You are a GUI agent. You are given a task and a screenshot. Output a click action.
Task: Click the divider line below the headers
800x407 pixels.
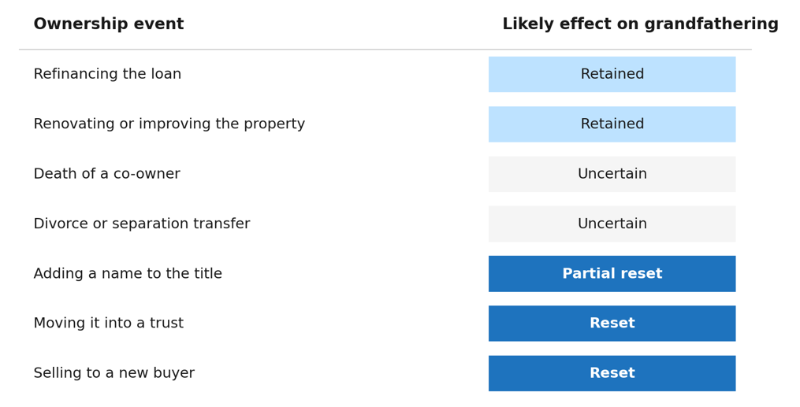pos(385,50)
